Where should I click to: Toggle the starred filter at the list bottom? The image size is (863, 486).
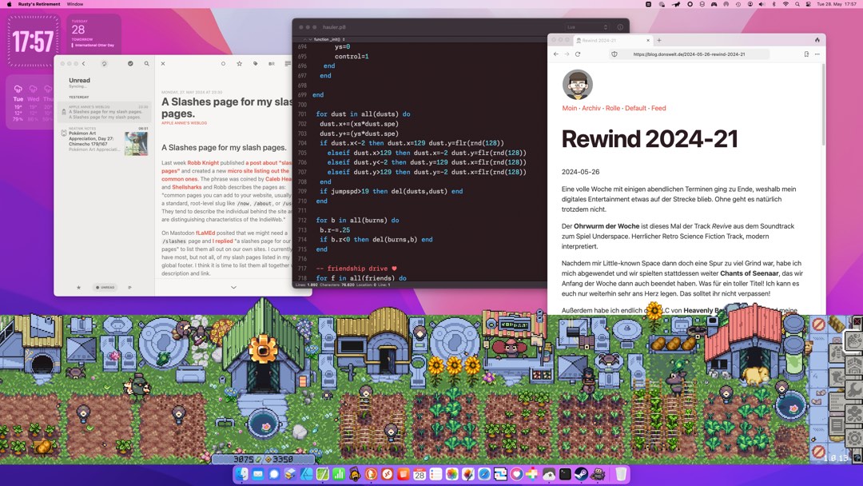[78, 287]
